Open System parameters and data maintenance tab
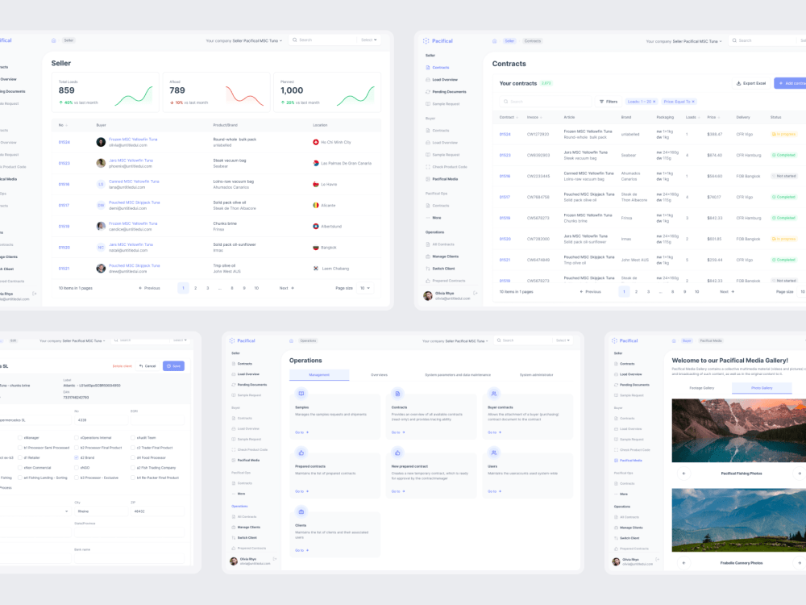 [458, 375]
